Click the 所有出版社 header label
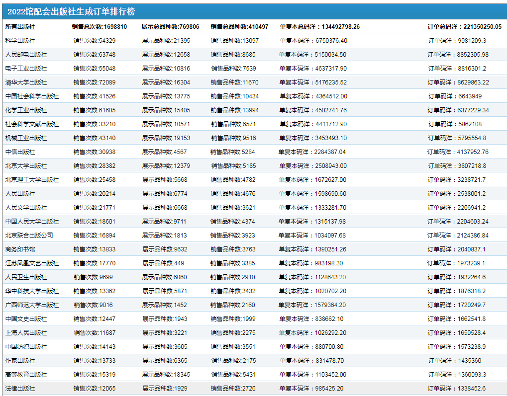Viewport: 507px width, 396px height. click(20, 27)
